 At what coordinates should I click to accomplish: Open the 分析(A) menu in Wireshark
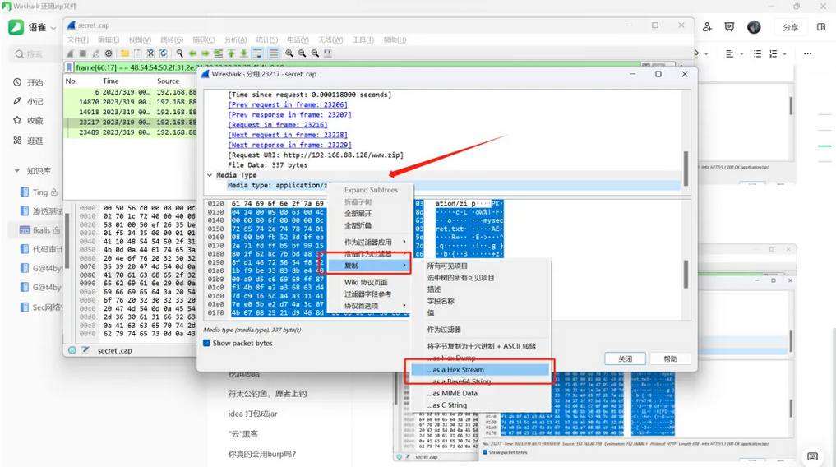(x=235, y=40)
